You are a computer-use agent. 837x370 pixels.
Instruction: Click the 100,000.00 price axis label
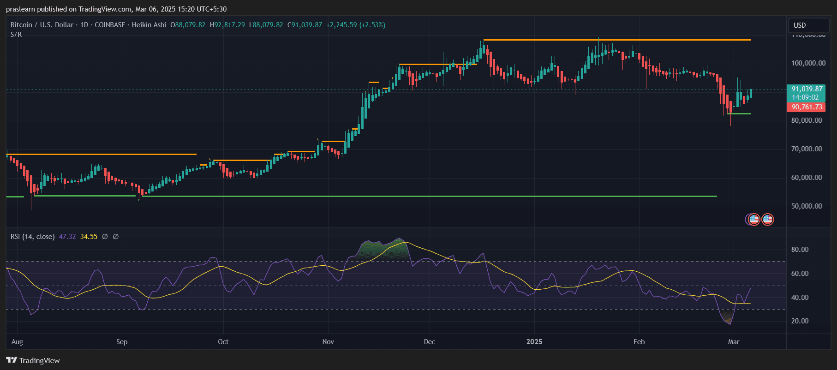point(808,63)
